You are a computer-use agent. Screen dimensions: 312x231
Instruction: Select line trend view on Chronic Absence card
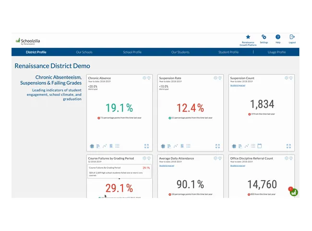click(105, 146)
